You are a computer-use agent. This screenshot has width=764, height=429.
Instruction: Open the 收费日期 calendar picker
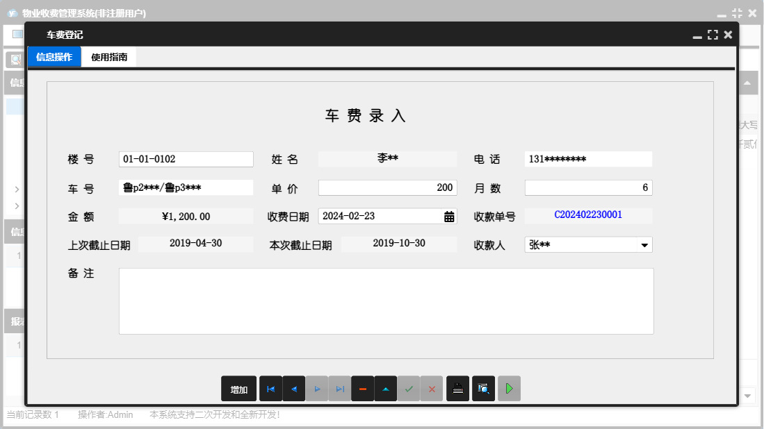(x=449, y=217)
